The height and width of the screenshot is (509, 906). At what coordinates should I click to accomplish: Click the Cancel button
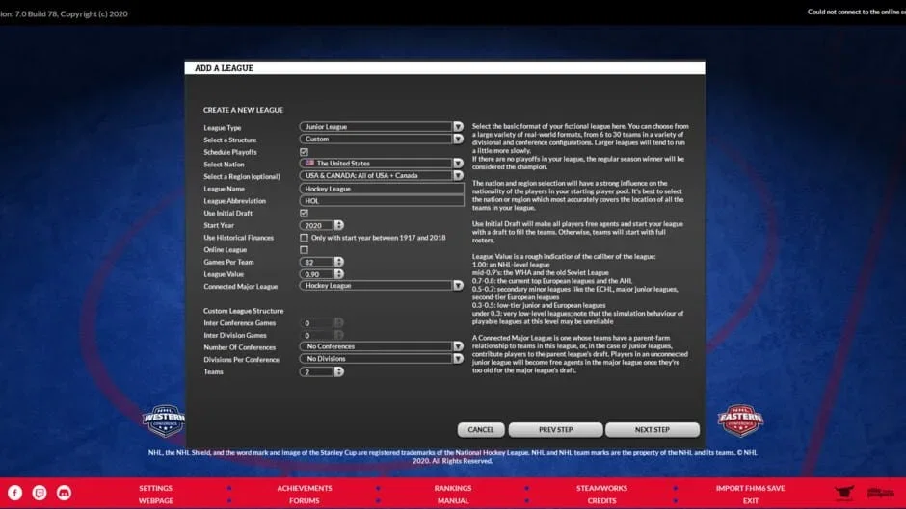pyautogui.click(x=480, y=430)
